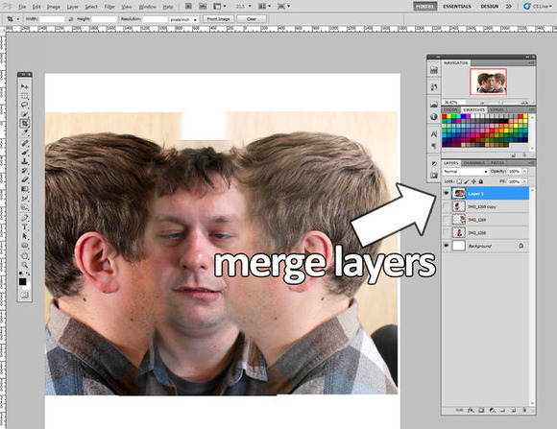The image size is (557, 429).
Task: Click the Clear button in options bar
Action: pyautogui.click(x=252, y=19)
